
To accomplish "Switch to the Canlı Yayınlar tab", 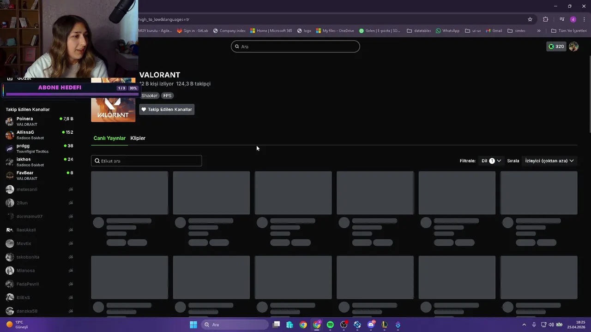I will 109,138.
